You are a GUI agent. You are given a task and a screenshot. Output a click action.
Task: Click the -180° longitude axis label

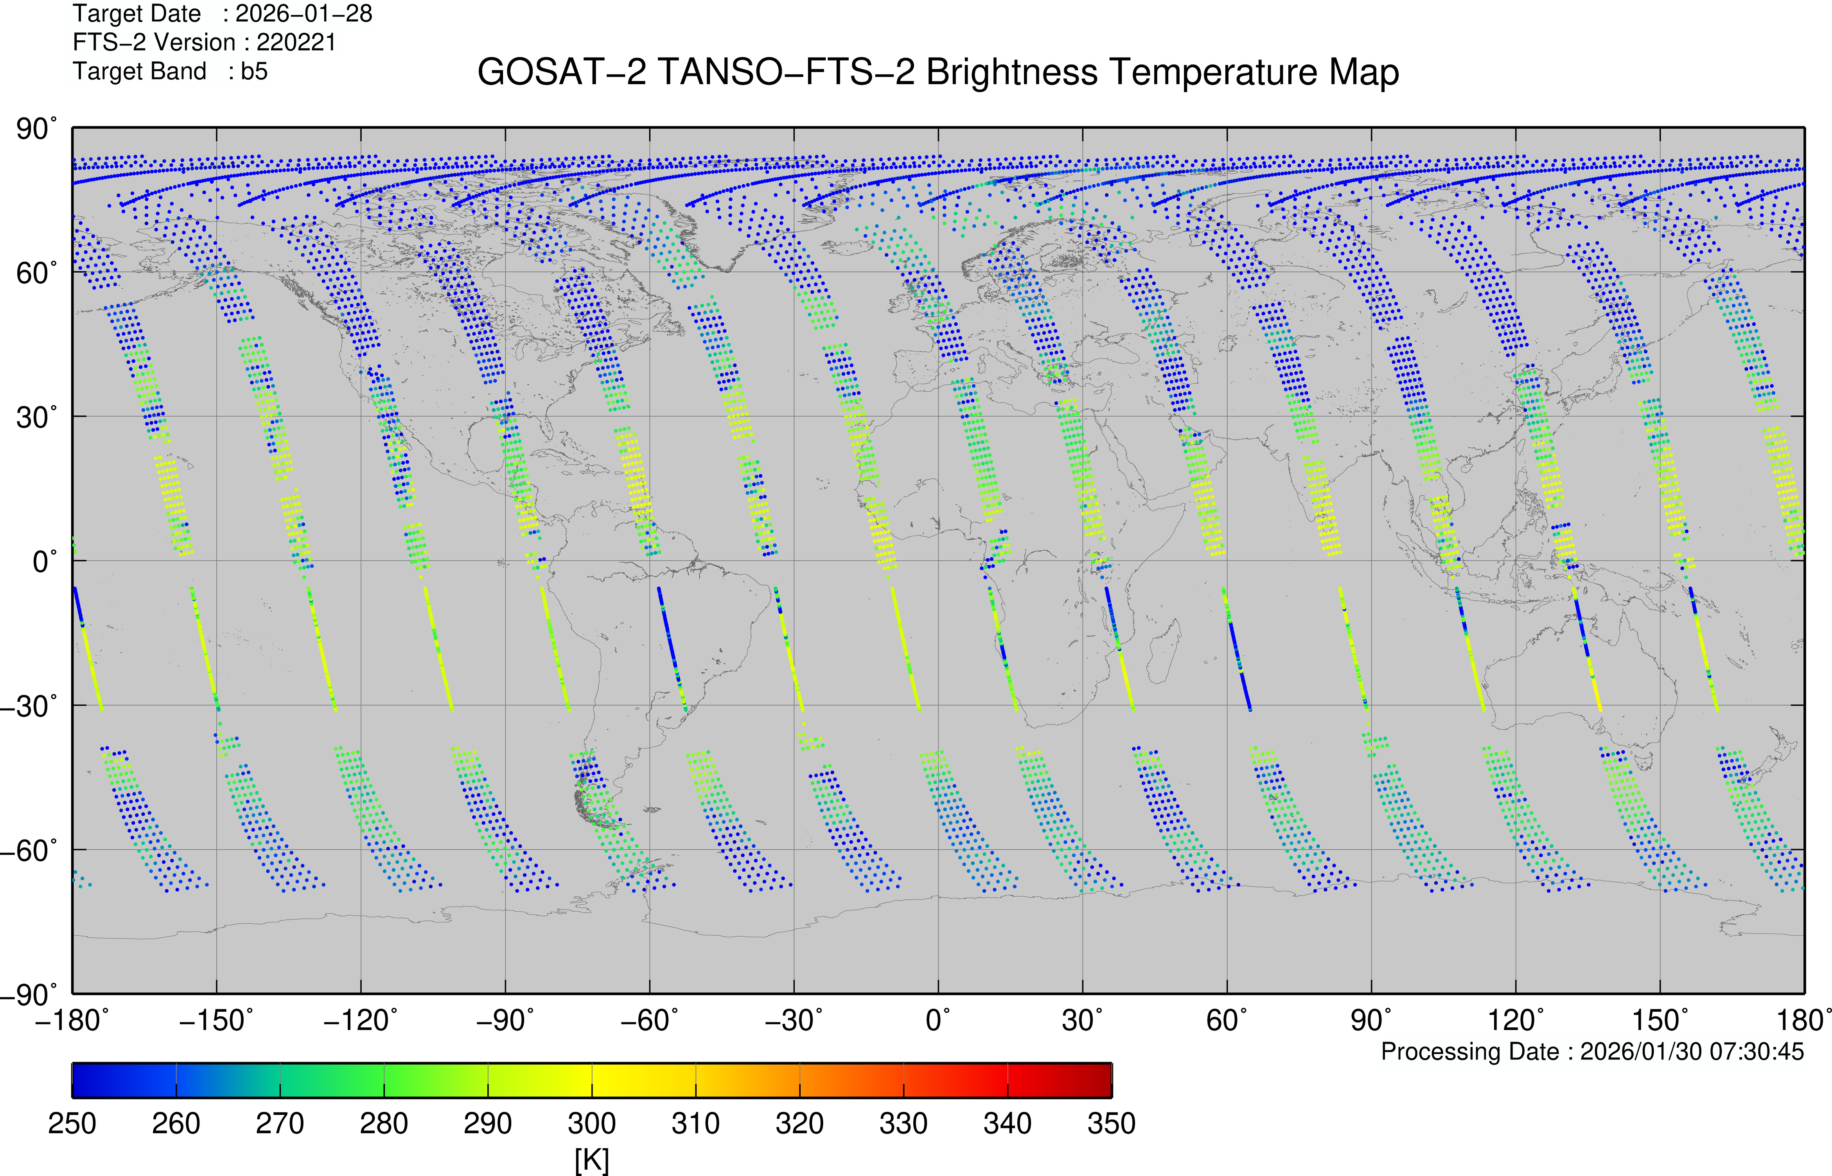72,1020
